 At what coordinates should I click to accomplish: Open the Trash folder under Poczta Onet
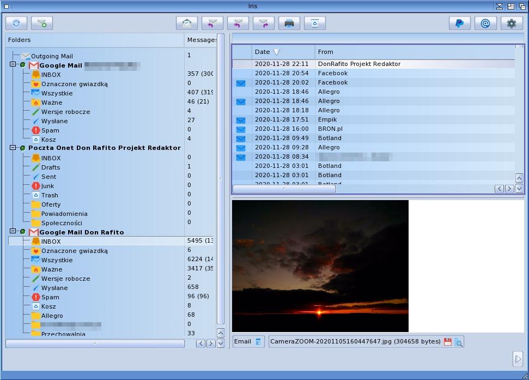[50, 195]
